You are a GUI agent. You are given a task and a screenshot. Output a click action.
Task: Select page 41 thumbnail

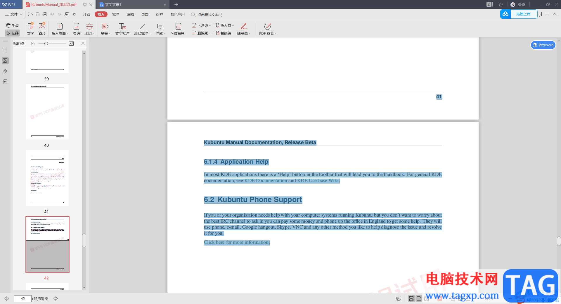pyautogui.click(x=47, y=178)
